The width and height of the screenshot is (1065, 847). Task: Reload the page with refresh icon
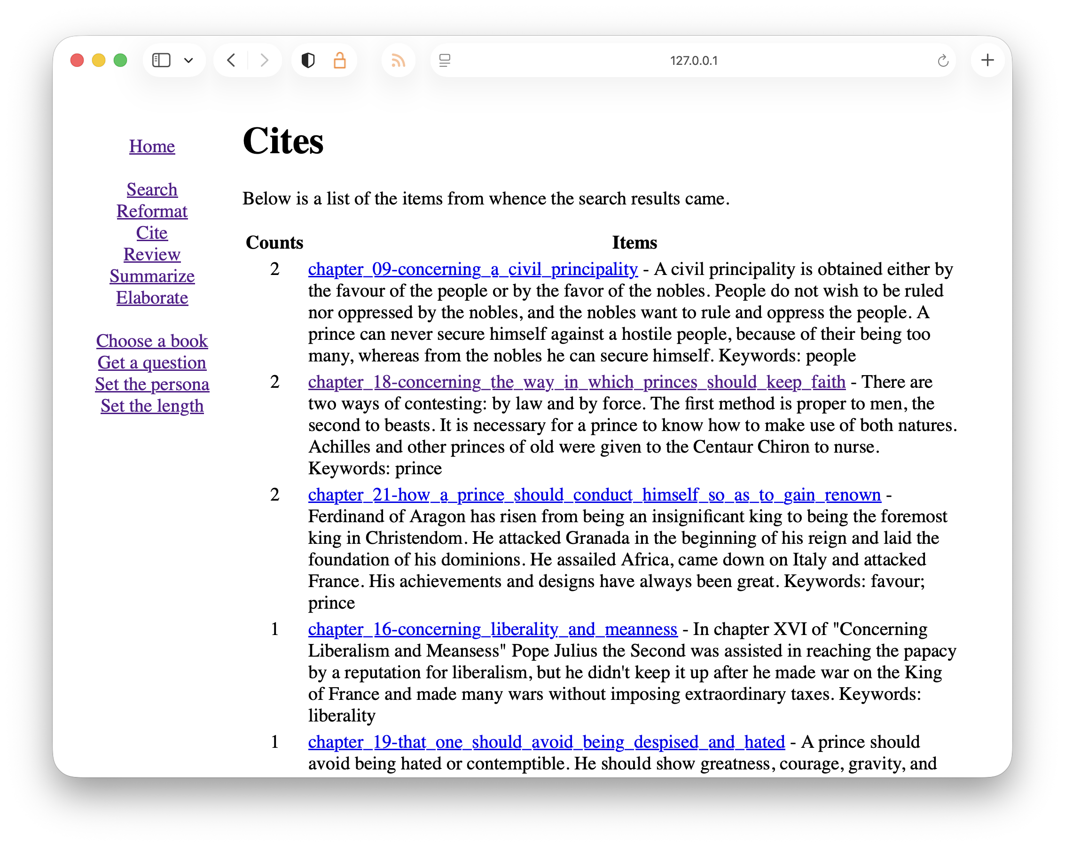[942, 61]
